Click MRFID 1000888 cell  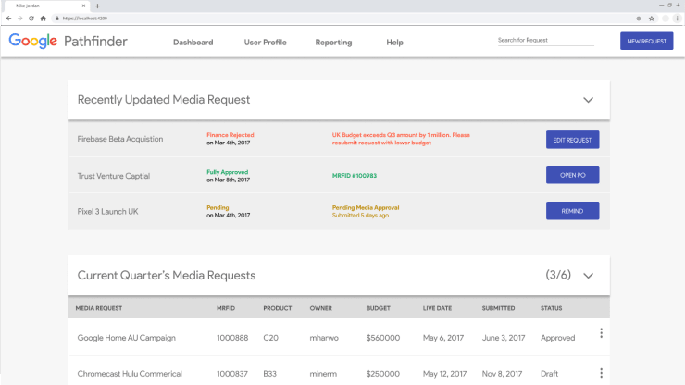pyautogui.click(x=232, y=338)
